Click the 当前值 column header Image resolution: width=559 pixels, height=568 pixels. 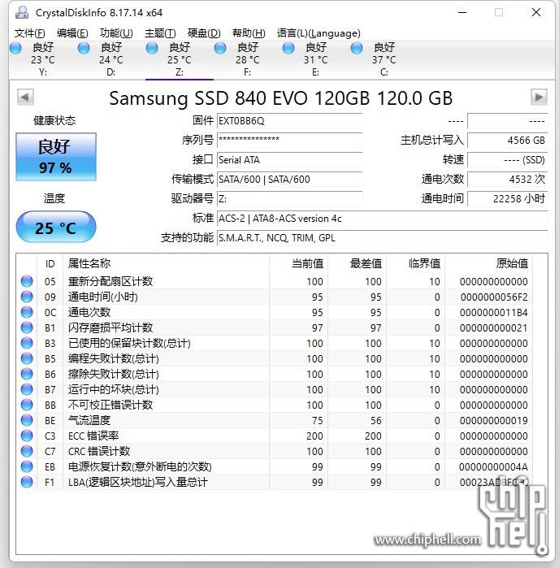point(298,263)
